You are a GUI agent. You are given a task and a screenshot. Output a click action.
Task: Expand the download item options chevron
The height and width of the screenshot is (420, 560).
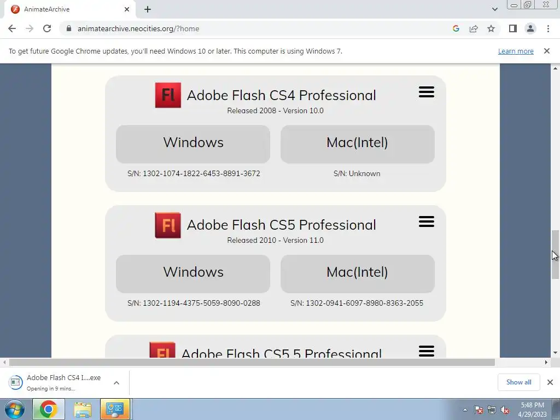point(116,382)
